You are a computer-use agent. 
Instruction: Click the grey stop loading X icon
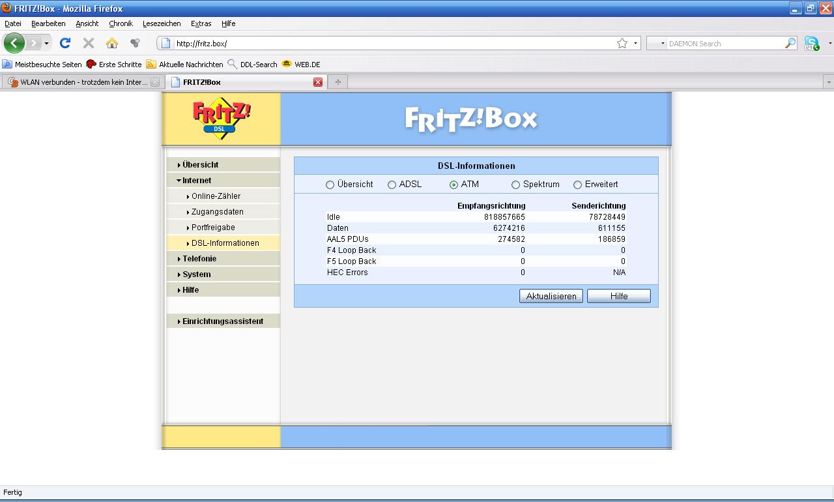click(x=89, y=43)
